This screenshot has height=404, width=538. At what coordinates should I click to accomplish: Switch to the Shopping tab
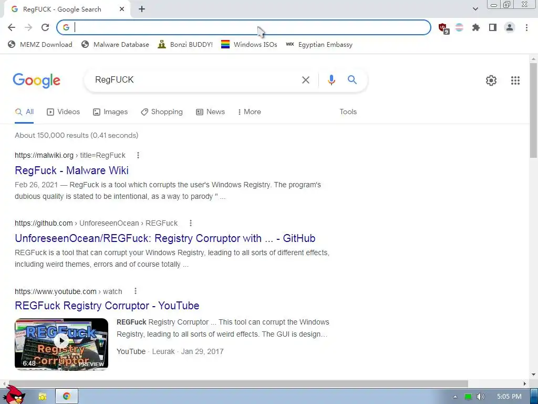click(162, 112)
